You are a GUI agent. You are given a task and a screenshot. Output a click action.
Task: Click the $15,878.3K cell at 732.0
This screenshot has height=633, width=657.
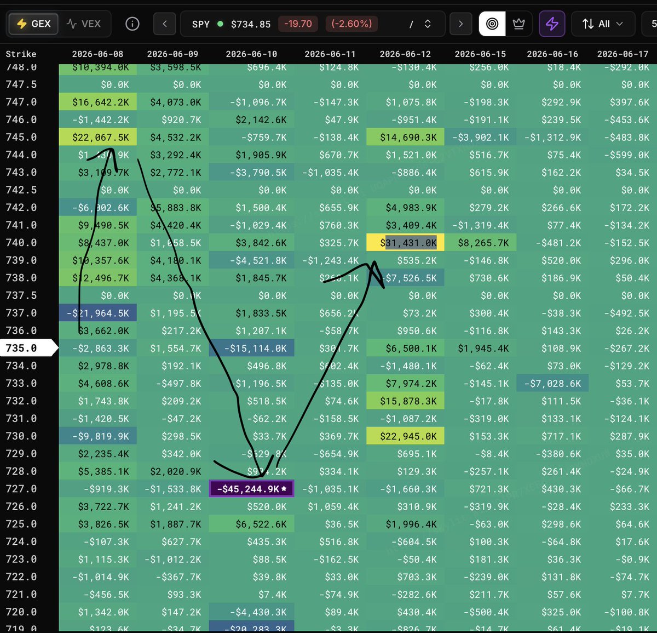(x=405, y=401)
